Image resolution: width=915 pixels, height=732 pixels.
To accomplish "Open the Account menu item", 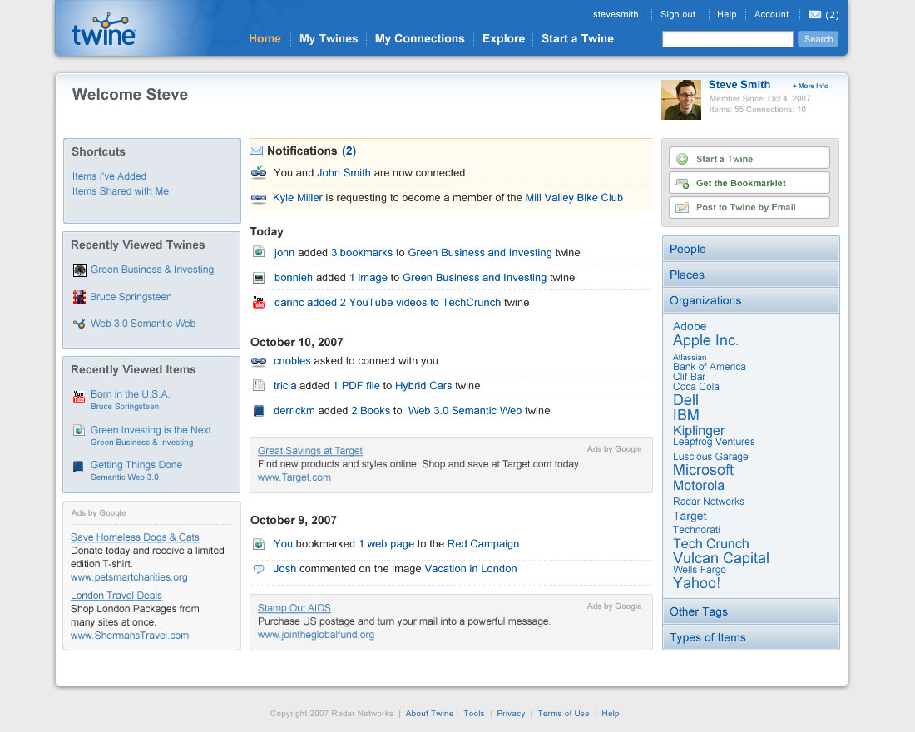I will tap(771, 15).
